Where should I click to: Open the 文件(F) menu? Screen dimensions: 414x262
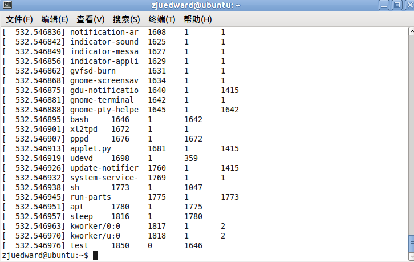pyautogui.click(x=19, y=19)
